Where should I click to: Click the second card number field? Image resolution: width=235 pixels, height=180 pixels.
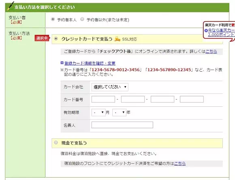click(133, 100)
